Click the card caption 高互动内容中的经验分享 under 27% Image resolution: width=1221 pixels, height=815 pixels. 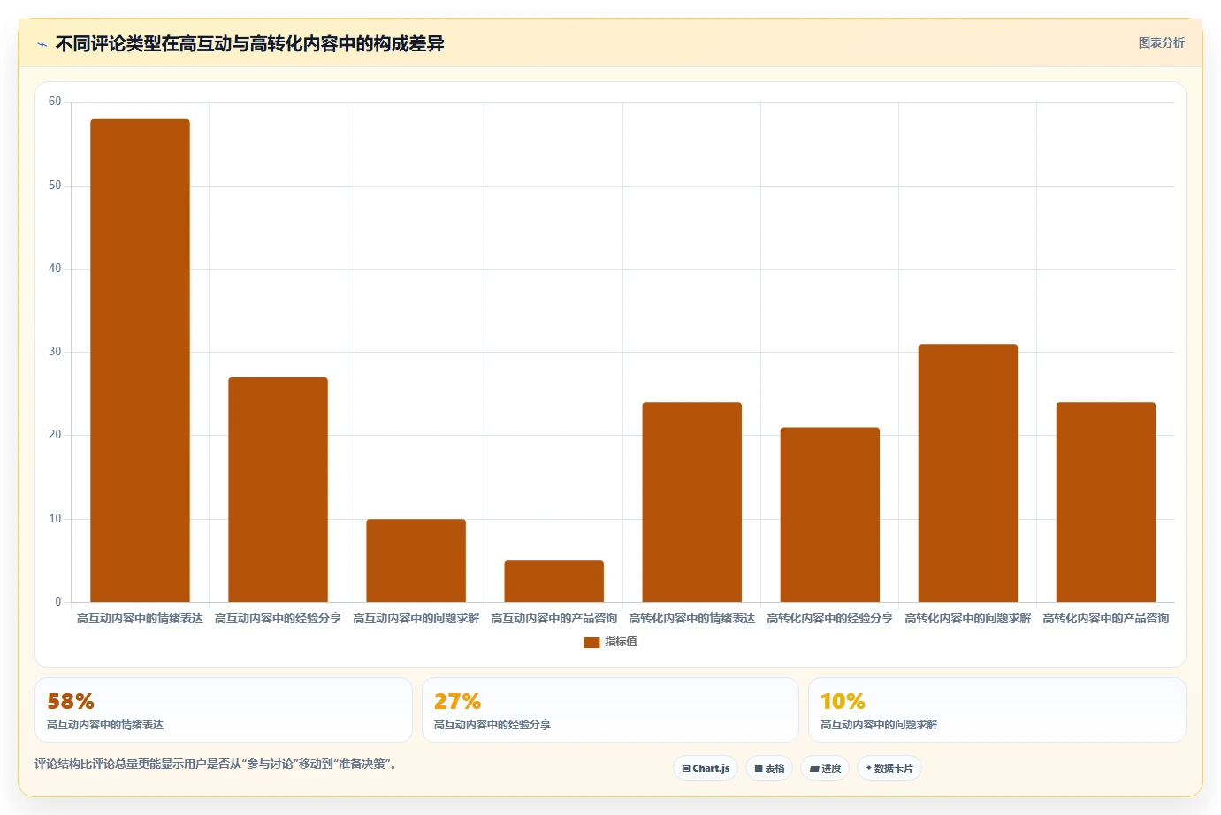pyautogui.click(x=492, y=725)
